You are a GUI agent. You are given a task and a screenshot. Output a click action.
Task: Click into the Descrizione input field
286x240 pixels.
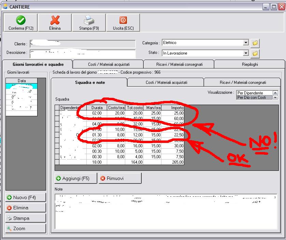point(83,54)
